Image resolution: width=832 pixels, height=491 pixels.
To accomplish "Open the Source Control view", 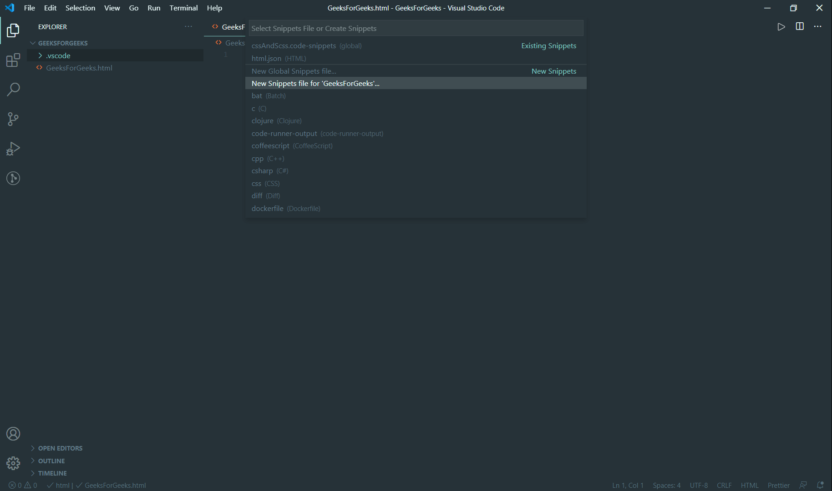I will pos(13,119).
